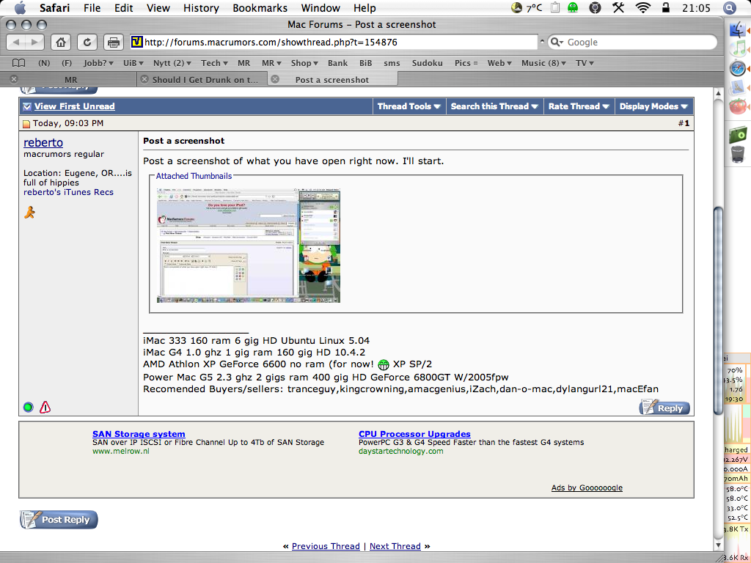Image resolution: width=751 pixels, height=563 pixels.
Task: Close the Post a screenshot tab
Action: [x=275, y=79]
